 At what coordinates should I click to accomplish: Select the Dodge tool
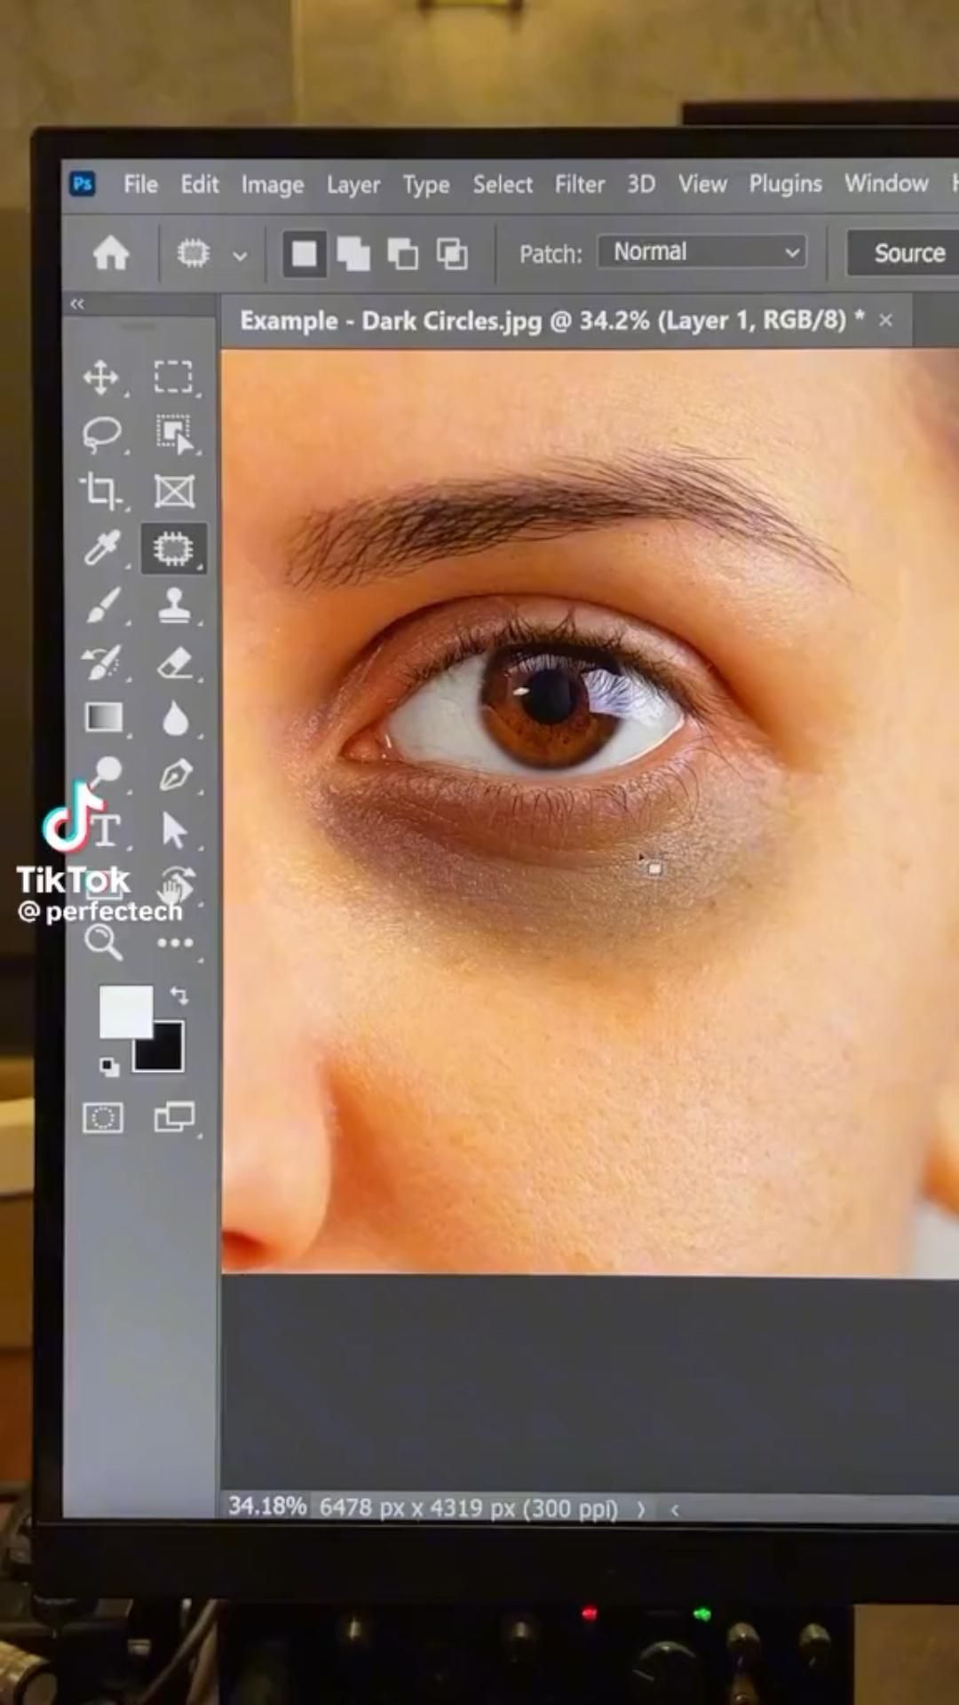coord(105,771)
